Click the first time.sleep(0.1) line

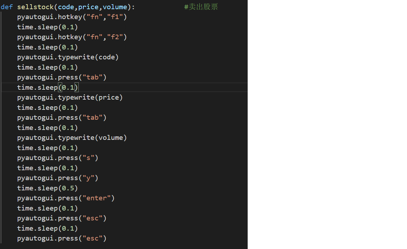[x=47, y=27]
